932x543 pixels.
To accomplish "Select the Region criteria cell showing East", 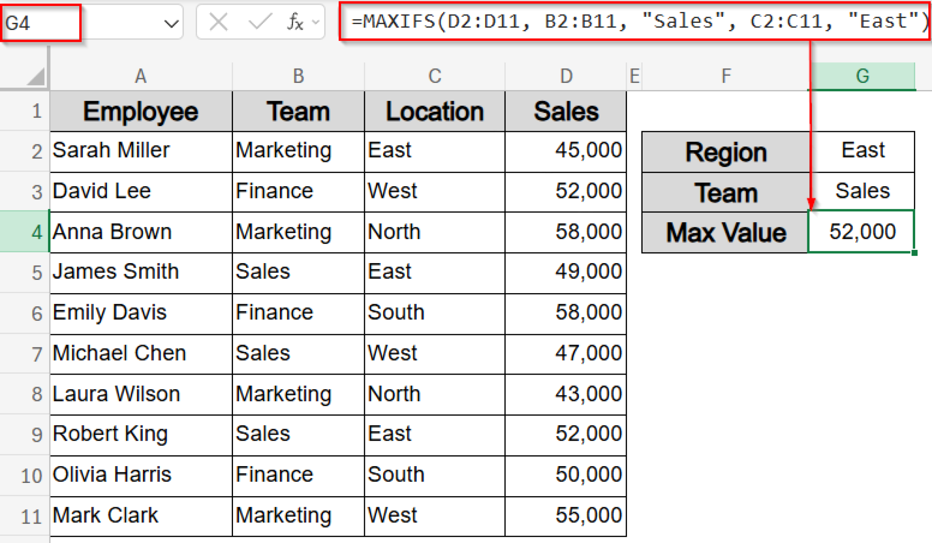I will pyautogui.click(x=863, y=150).
